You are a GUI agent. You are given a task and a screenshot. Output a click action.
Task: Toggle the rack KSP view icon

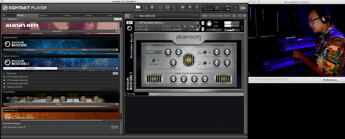point(234,16)
